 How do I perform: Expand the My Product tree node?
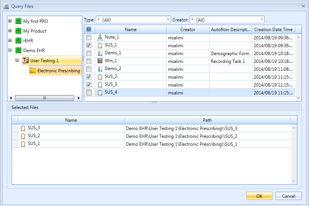coord(10,31)
